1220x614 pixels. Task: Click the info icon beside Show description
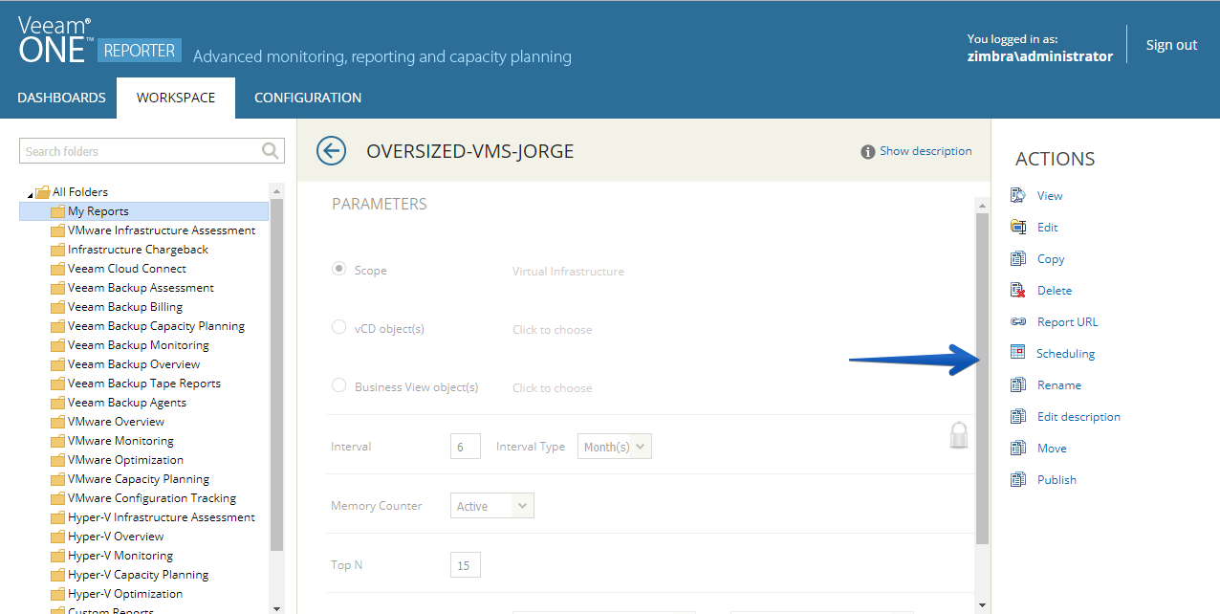click(868, 151)
